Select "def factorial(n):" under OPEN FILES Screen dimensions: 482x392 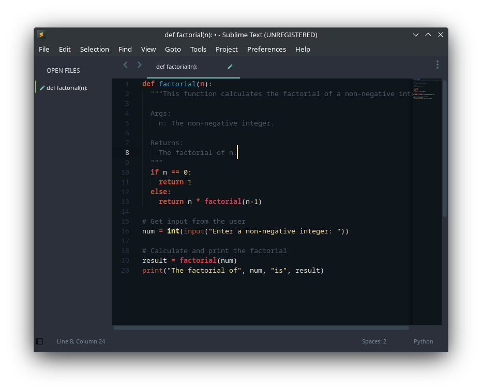(x=67, y=87)
